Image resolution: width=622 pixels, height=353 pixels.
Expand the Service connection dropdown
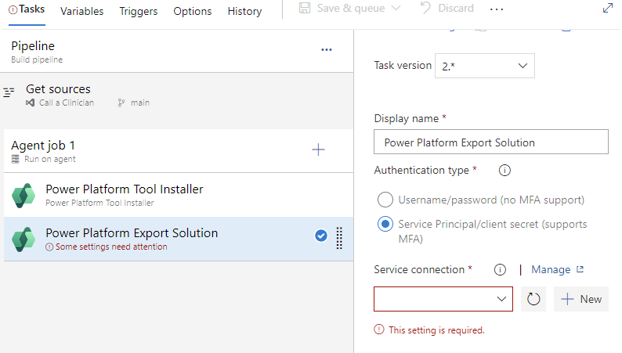(443, 299)
